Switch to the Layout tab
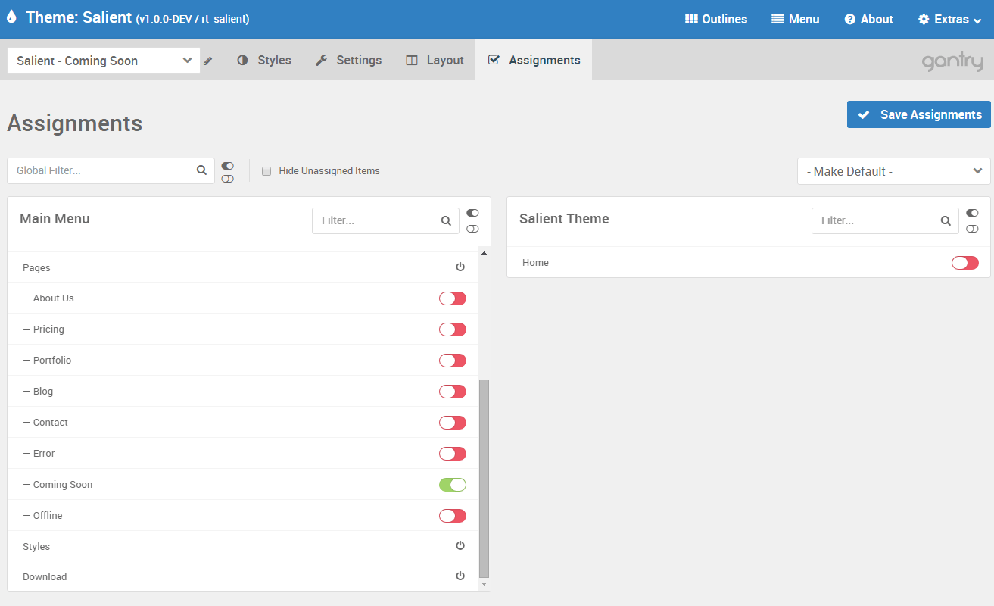 435,60
